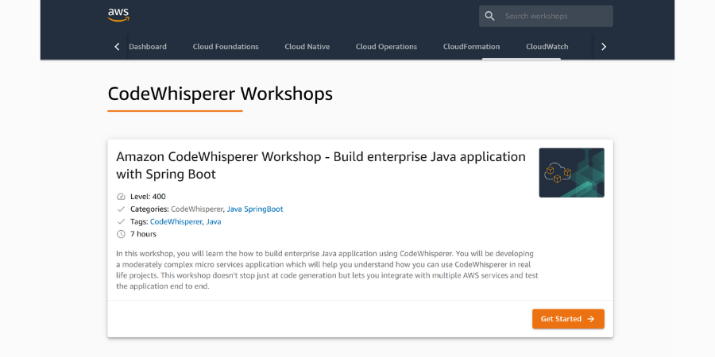Open the Dashboard tab
This screenshot has width=715, height=357.
(148, 47)
